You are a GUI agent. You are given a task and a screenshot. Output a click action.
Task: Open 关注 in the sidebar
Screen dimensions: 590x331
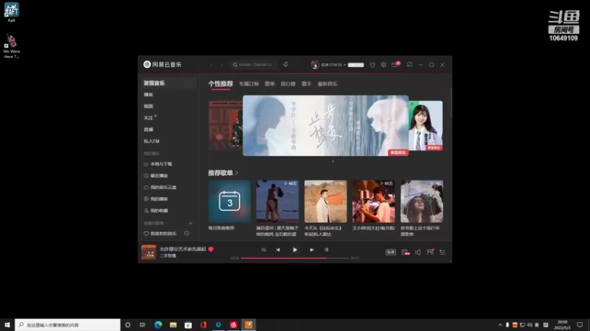click(148, 118)
